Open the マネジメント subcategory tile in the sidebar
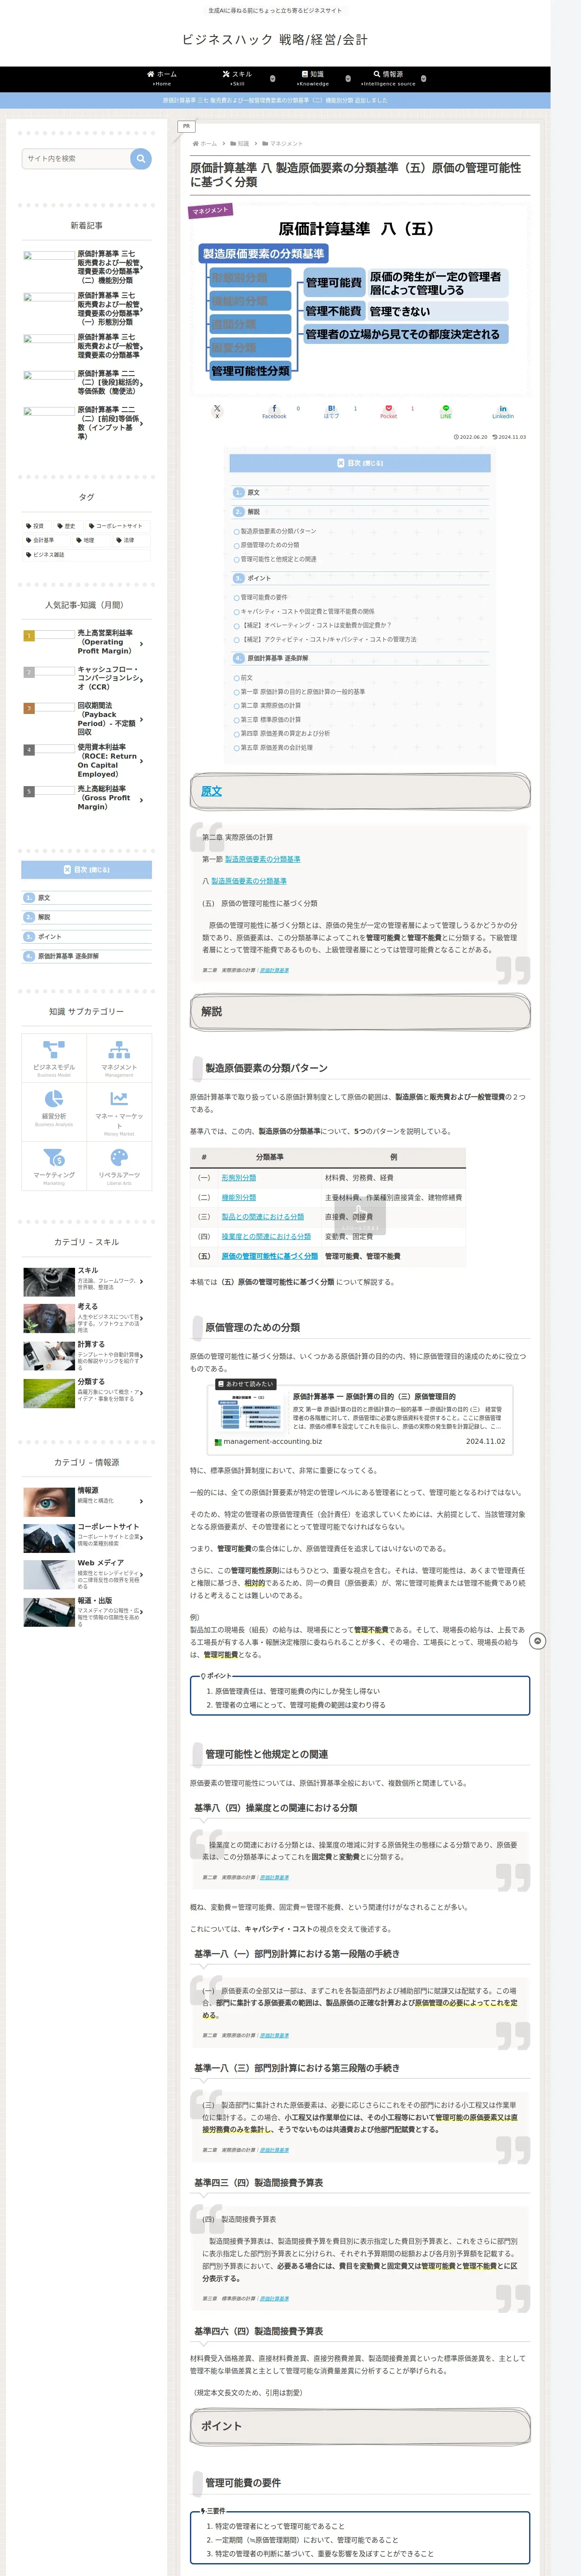The height and width of the screenshot is (2576, 581). coord(119,1057)
